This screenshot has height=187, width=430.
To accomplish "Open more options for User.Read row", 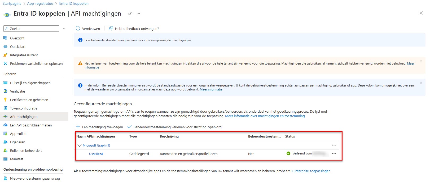I will [x=334, y=154].
